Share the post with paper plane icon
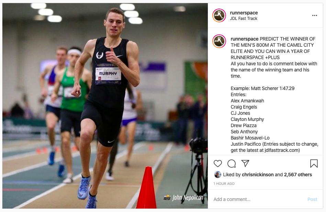 [245, 163]
